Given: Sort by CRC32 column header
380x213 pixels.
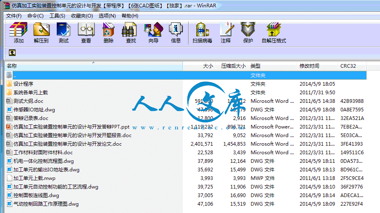Looking at the screenshot, I should [x=352, y=66].
